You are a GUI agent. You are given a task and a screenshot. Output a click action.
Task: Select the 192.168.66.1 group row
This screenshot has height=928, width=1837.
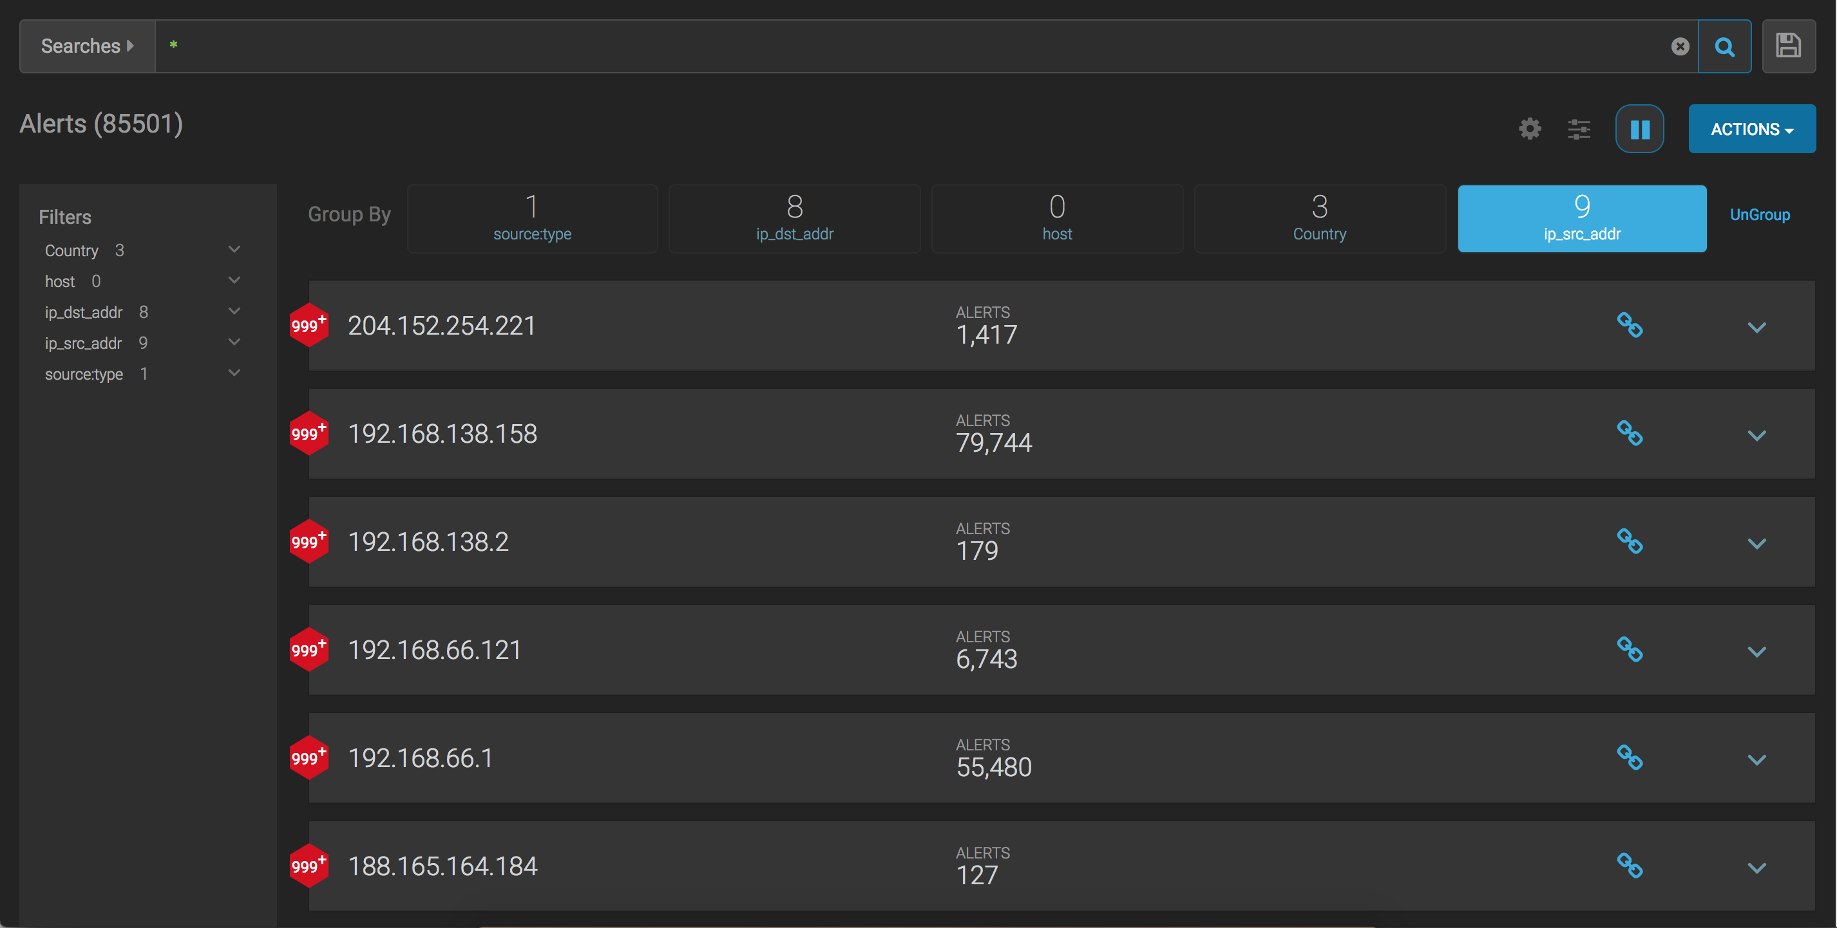pos(421,757)
